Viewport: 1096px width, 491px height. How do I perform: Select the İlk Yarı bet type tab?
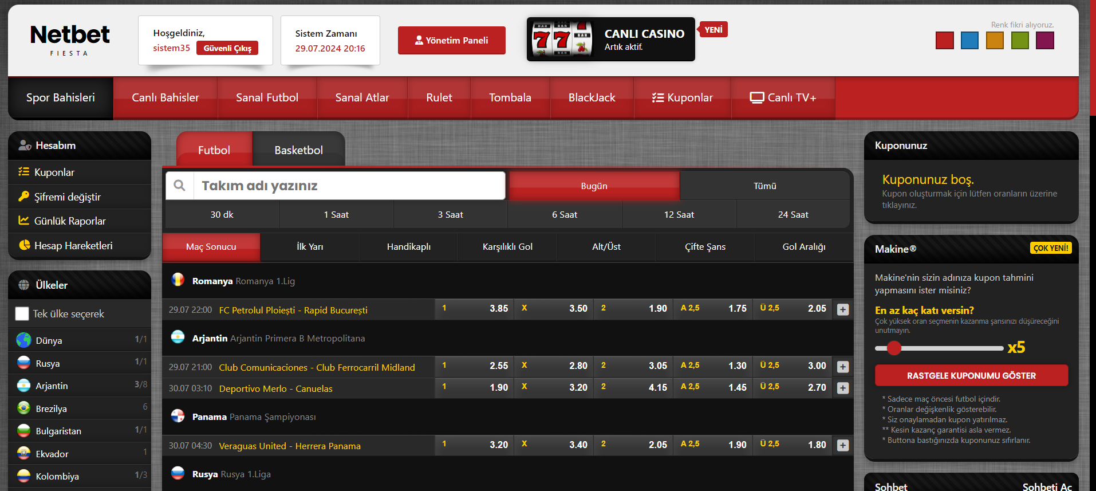310,247
